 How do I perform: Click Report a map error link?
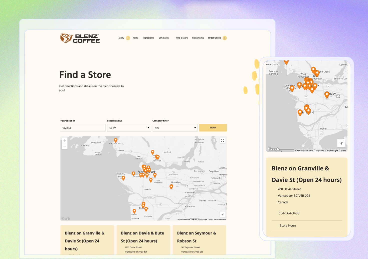(220, 219)
